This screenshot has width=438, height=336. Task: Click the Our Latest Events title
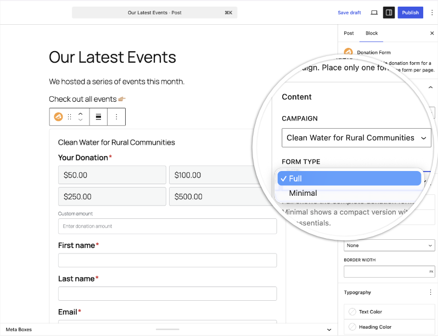(113, 57)
